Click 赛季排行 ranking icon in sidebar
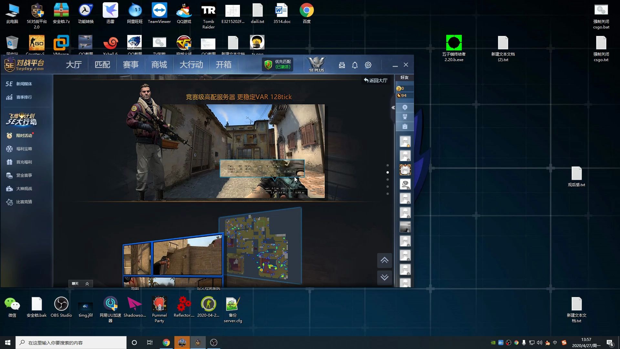 coord(9,97)
